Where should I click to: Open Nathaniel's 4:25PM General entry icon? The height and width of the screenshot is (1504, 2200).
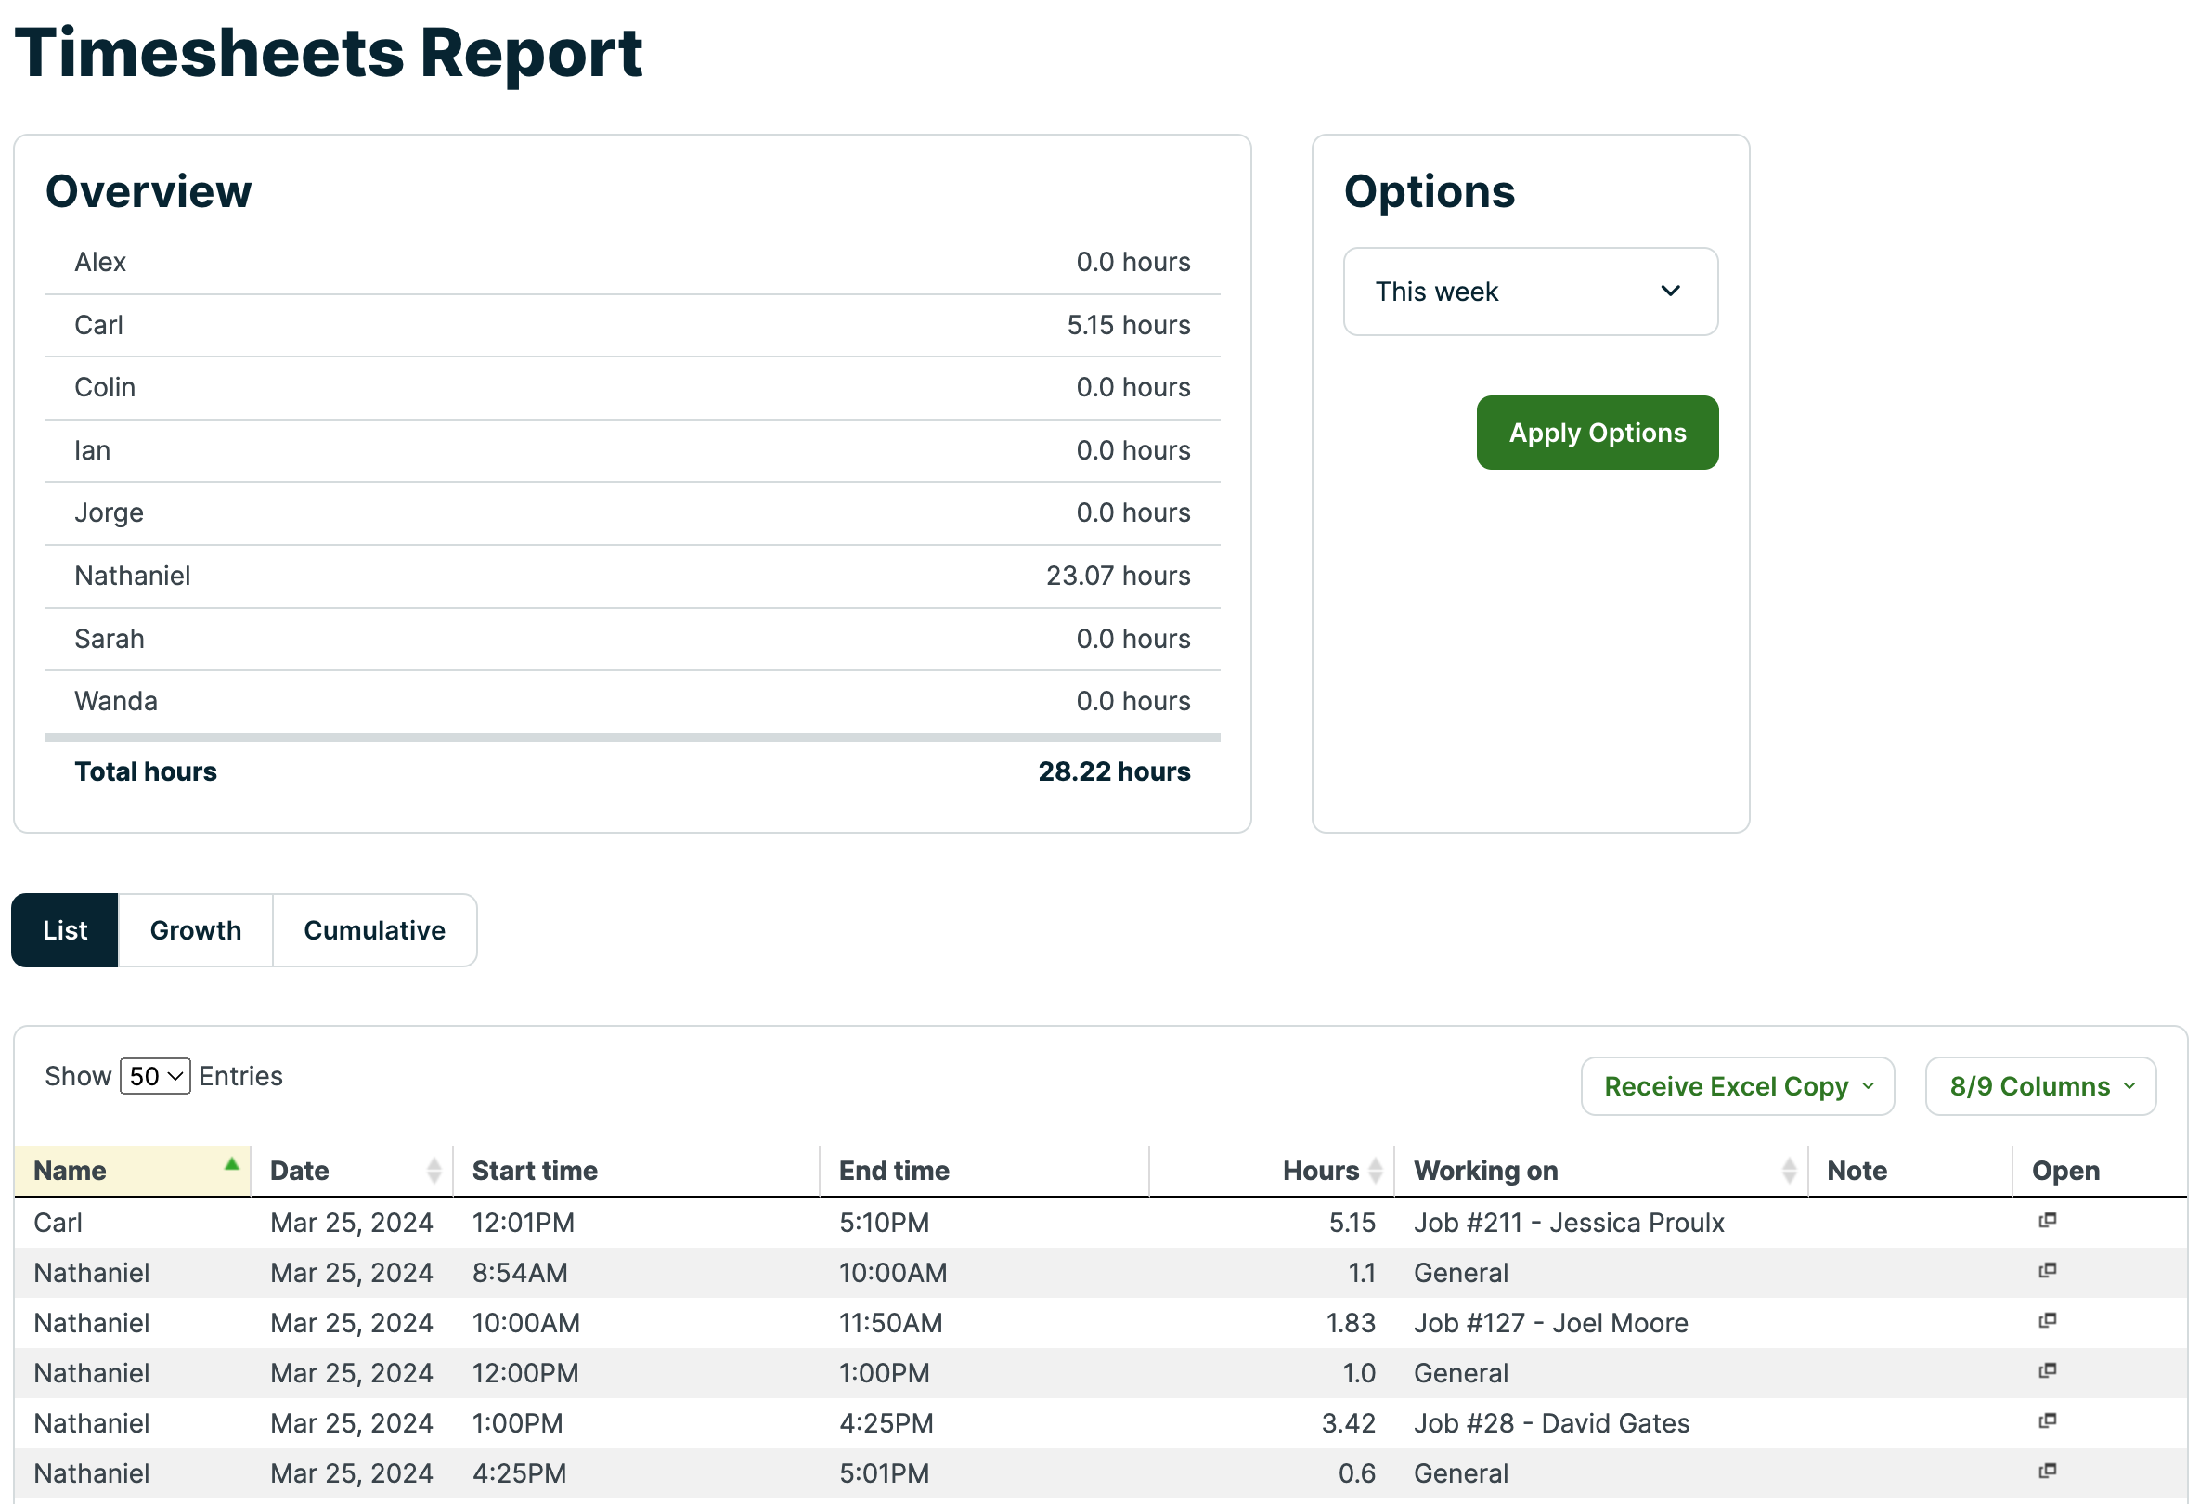coord(2047,1472)
